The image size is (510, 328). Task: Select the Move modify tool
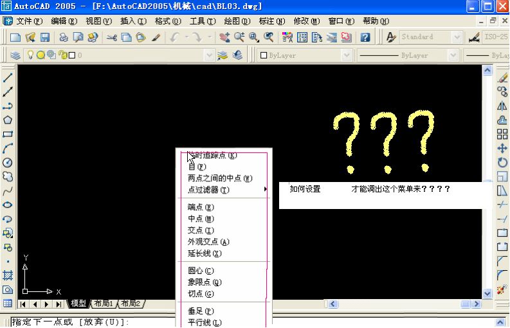[502, 149]
